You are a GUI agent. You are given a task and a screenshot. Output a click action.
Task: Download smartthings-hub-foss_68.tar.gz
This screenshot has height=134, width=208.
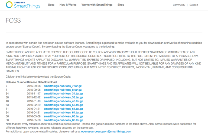pyautogui.click(x=63, y=120)
